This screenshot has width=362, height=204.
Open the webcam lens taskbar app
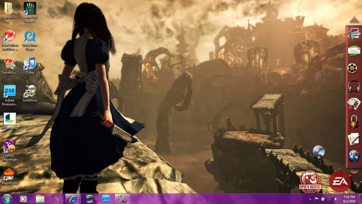[x=90, y=199]
